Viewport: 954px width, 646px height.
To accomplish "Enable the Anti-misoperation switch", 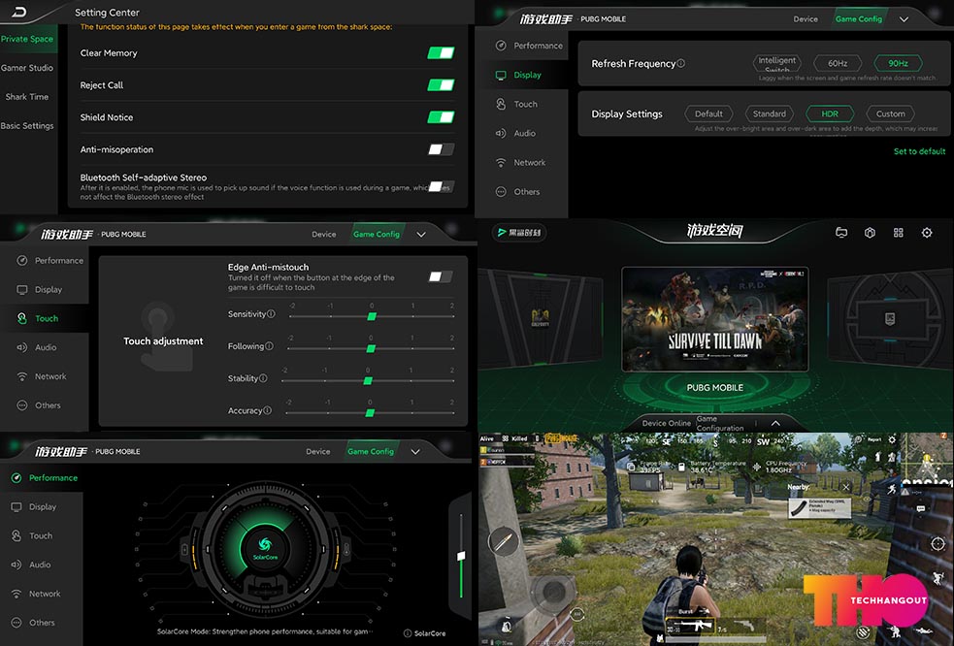I will pos(441,149).
